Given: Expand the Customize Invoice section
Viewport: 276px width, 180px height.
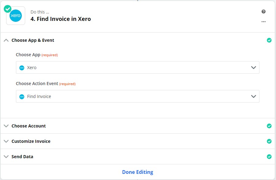Looking at the screenshot, I should (6, 141).
